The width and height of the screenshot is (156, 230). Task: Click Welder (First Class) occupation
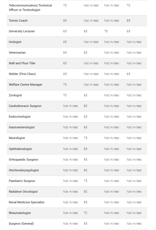click(22, 74)
